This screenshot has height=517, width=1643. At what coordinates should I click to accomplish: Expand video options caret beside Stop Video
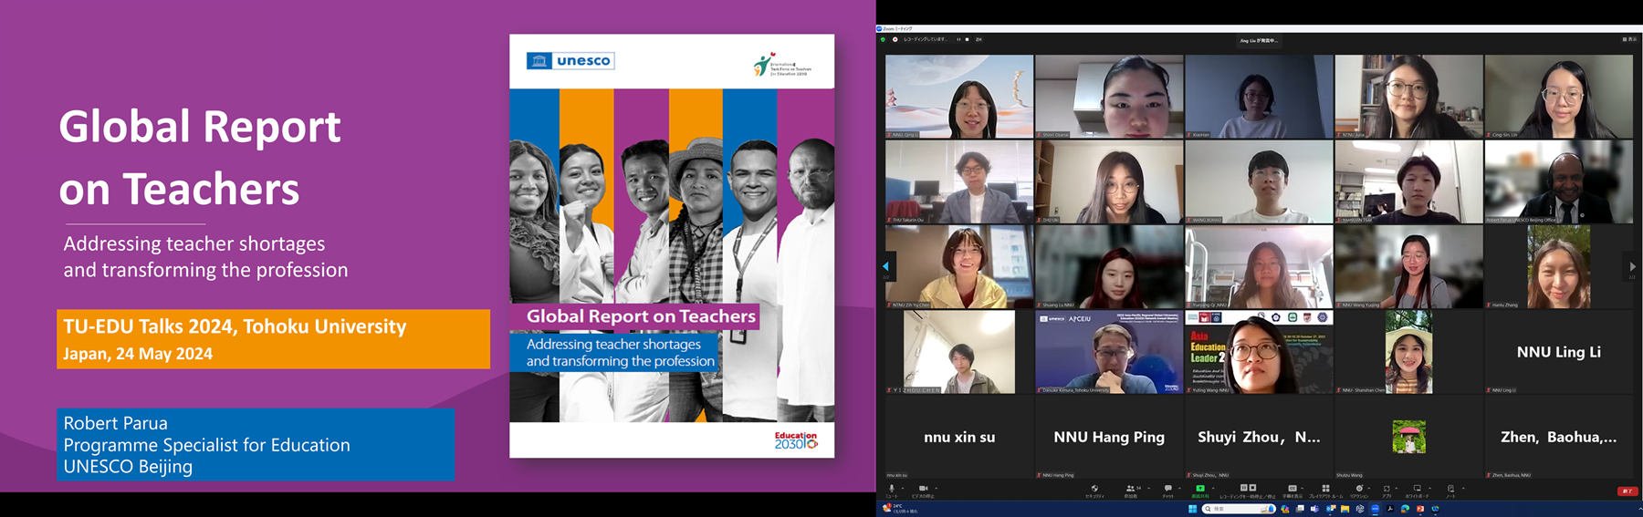[x=936, y=488]
